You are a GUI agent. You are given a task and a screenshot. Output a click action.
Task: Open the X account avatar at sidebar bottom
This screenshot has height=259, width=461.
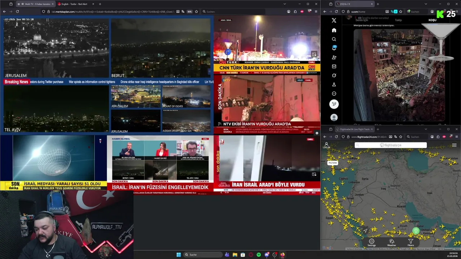pyautogui.click(x=334, y=117)
